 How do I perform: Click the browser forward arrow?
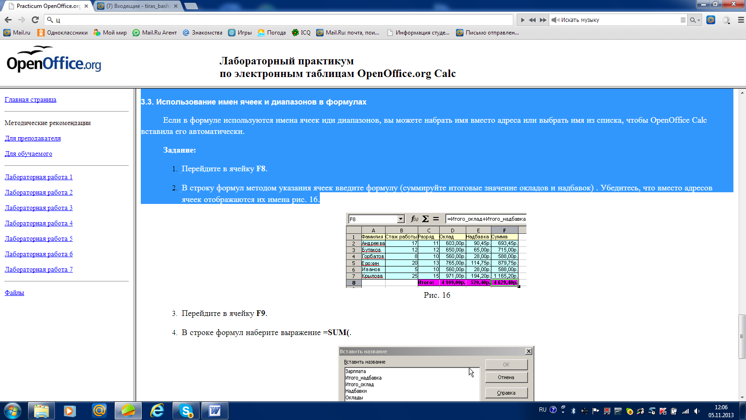coord(21,20)
